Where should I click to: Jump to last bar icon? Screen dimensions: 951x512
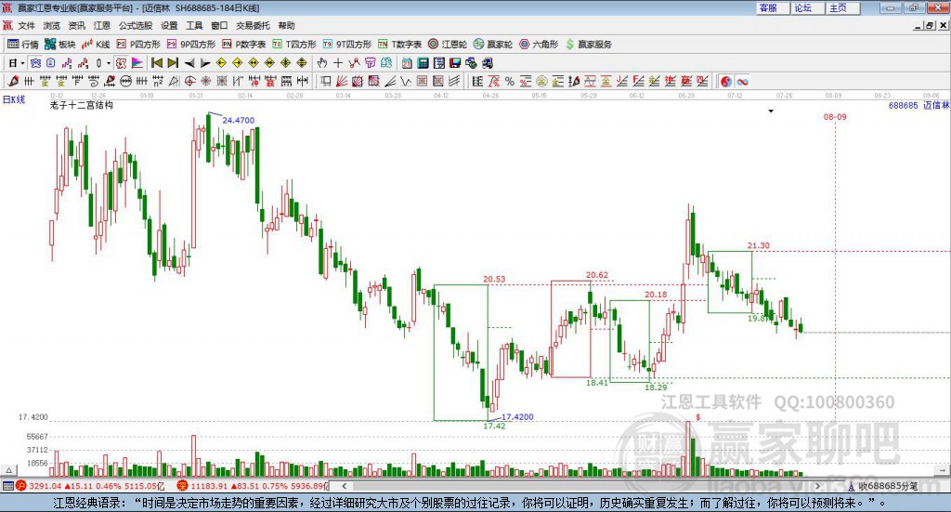coord(173,63)
